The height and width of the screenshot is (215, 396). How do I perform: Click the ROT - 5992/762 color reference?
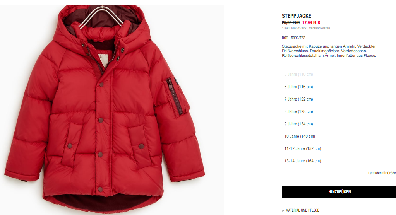click(x=293, y=38)
